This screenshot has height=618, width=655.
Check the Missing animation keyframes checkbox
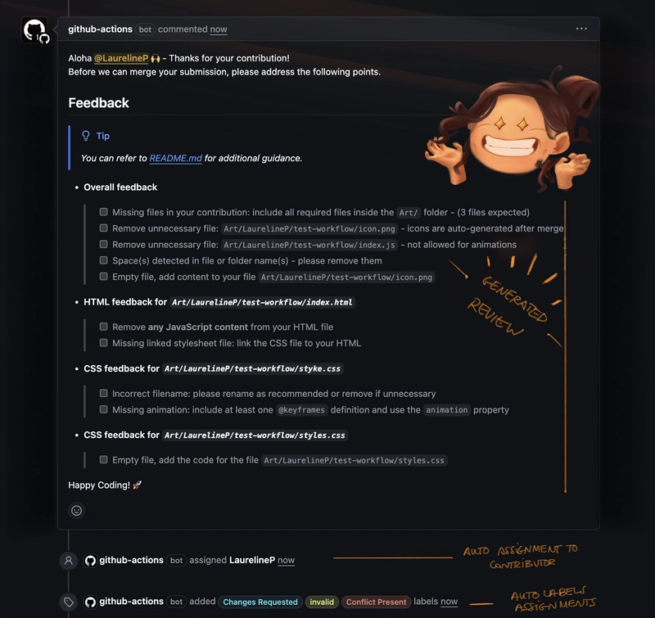pyautogui.click(x=104, y=409)
